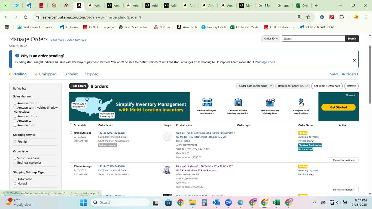
Task: Check the order 113-9425549-2445048 row checkbox
Action: click(71, 166)
